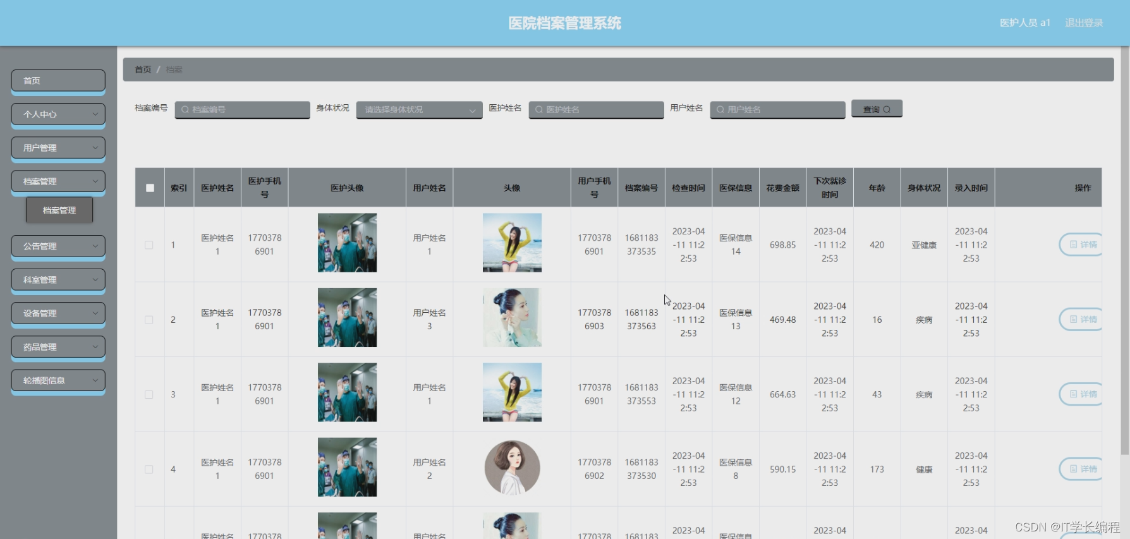Viewport: 1130px width, 539px height.
Task: Click the 698.85 amount cell
Action: [783, 245]
